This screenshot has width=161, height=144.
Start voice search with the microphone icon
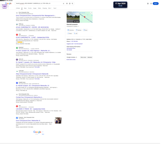67,4
